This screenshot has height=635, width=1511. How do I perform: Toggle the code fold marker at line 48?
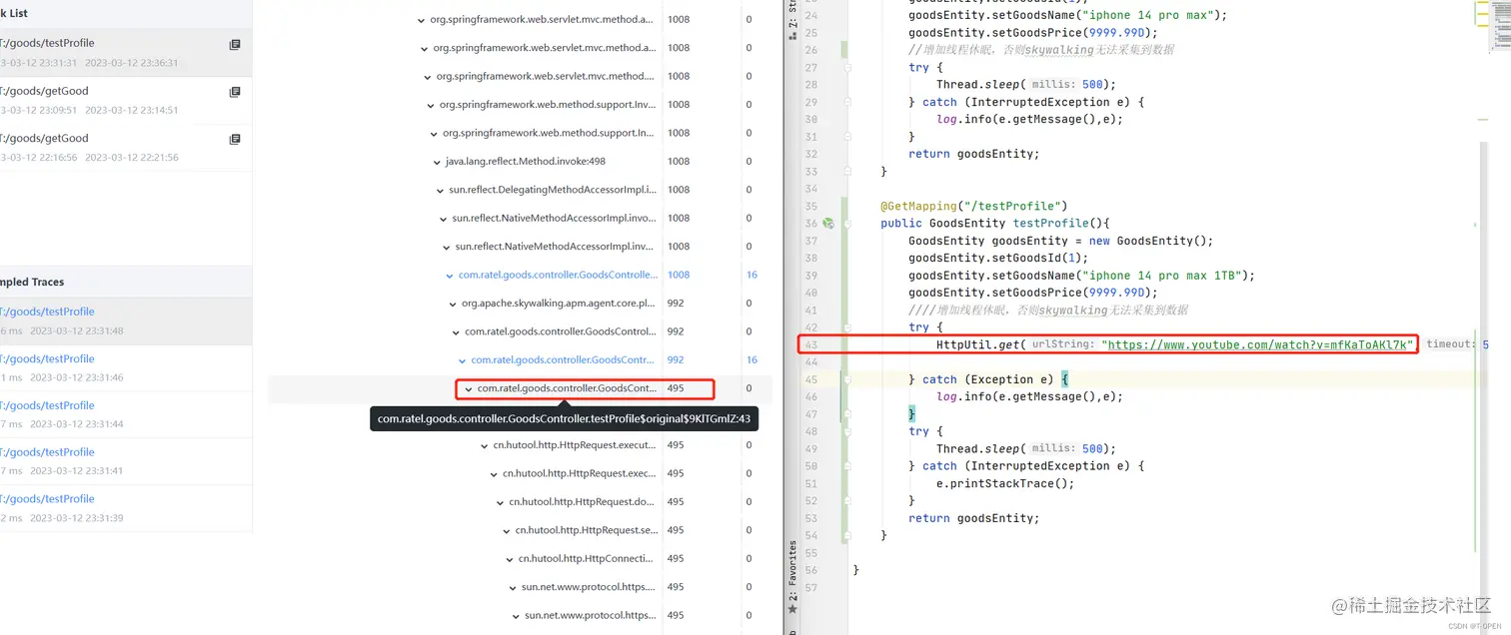coord(847,431)
